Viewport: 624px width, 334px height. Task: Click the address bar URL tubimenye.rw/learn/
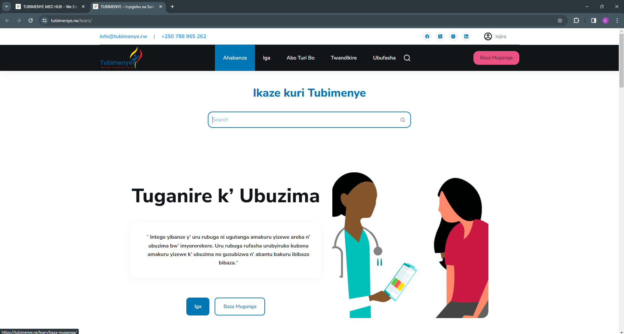coord(72,20)
